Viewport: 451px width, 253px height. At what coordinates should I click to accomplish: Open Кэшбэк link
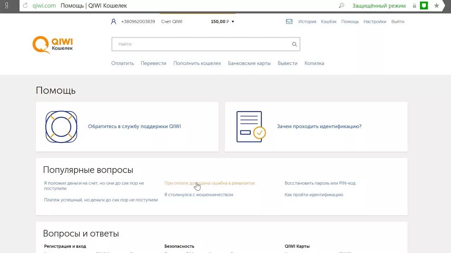329,21
